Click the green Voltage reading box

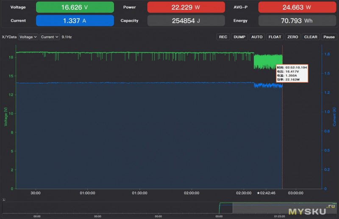tap(75, 7)
